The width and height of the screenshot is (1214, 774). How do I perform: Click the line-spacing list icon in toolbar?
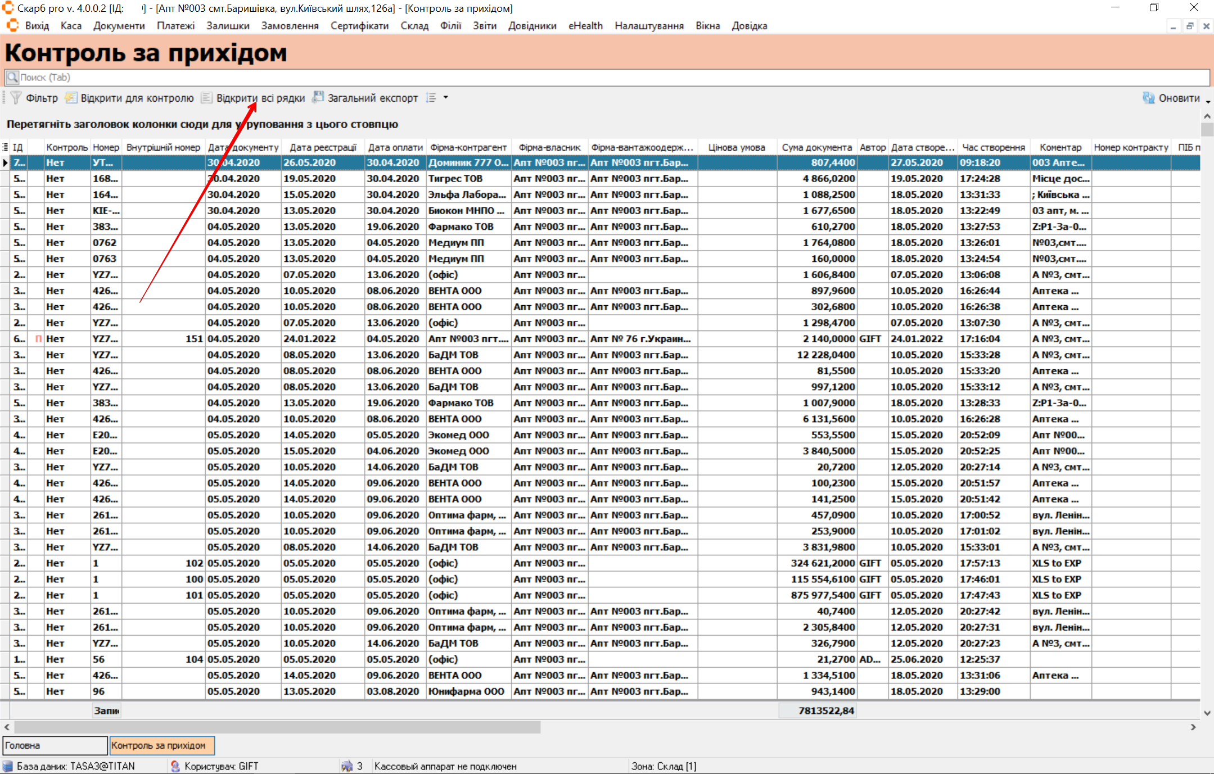(431, 98)
